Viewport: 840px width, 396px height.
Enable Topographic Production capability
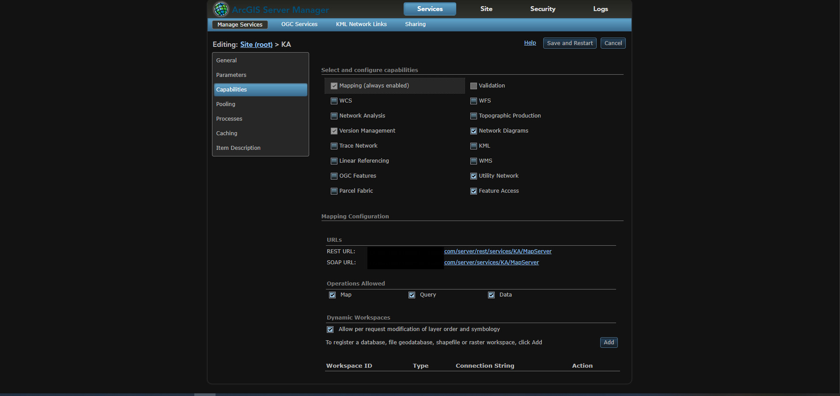(x=473, y=116)
